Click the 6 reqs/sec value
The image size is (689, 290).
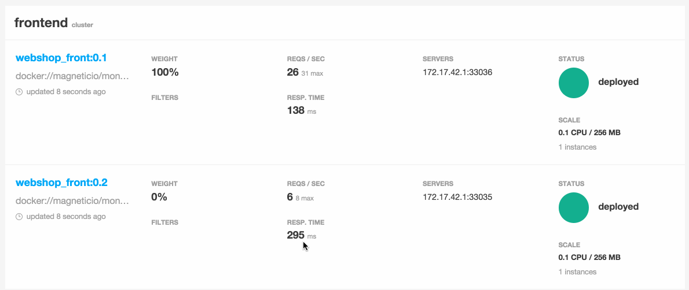pyautogui.click(x=289, y=197)
